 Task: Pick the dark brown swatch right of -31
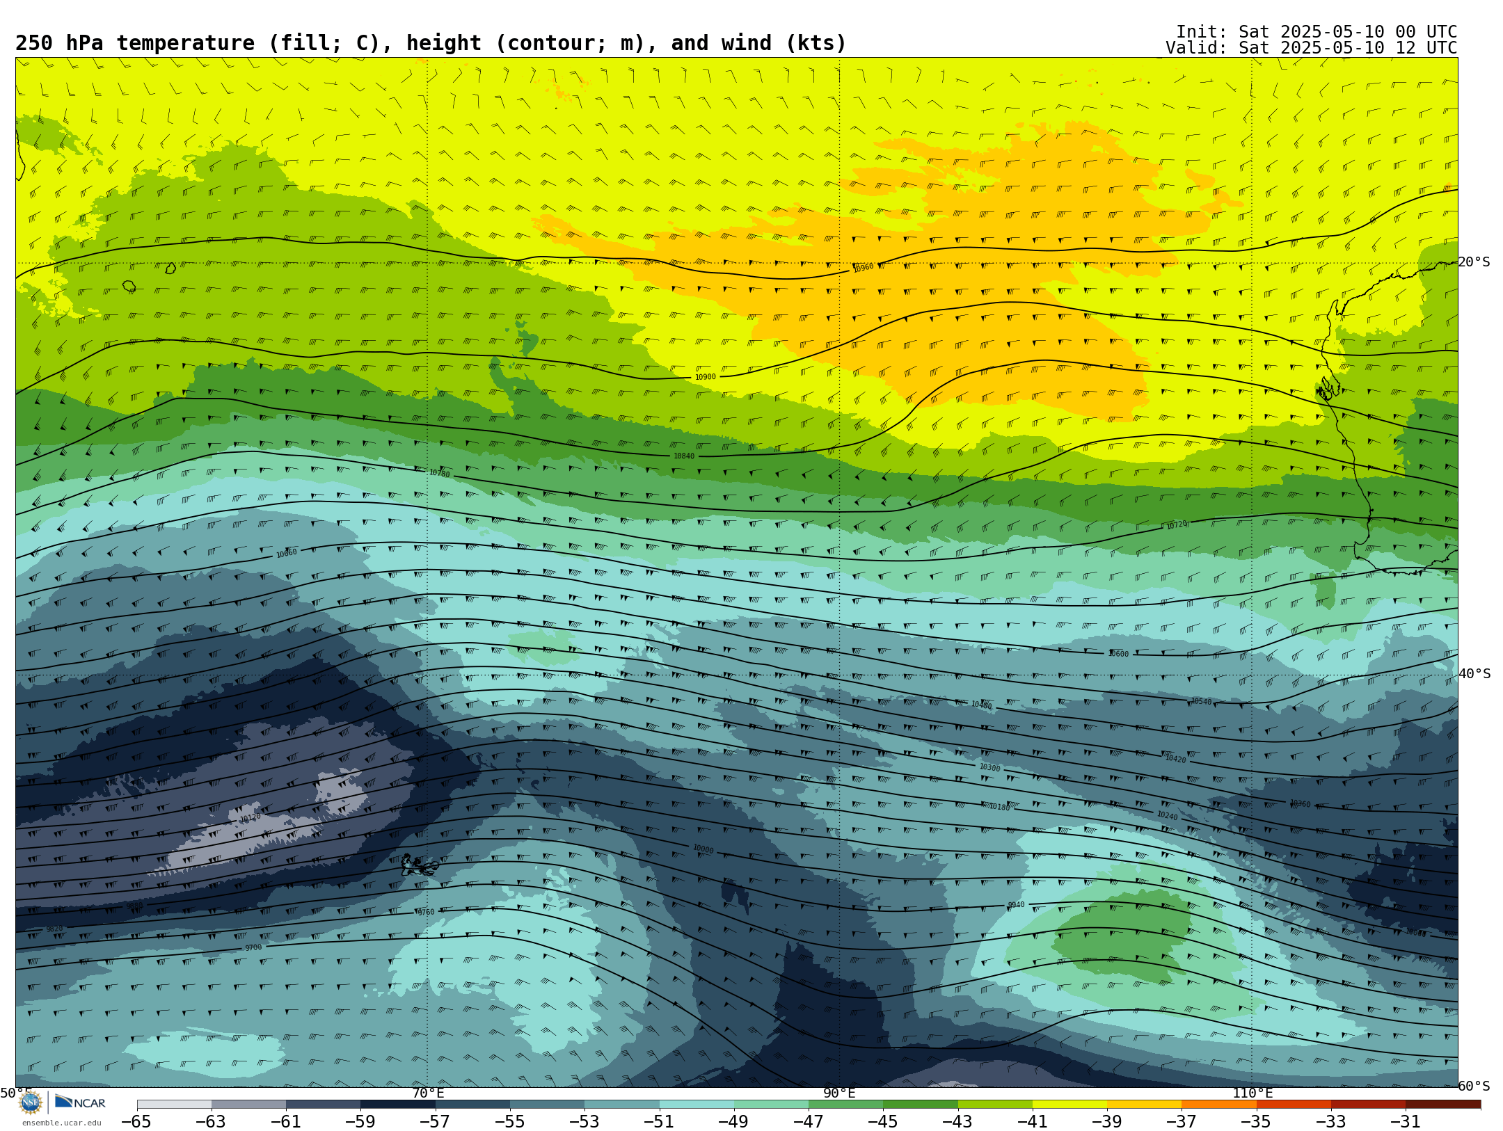click(x=1443, y=1104)
